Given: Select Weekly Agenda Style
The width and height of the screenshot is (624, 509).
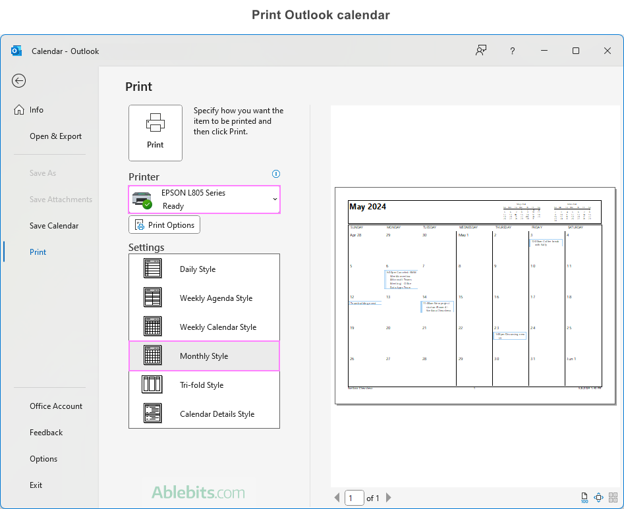Looking at the screenshot, I should (204, 298).
